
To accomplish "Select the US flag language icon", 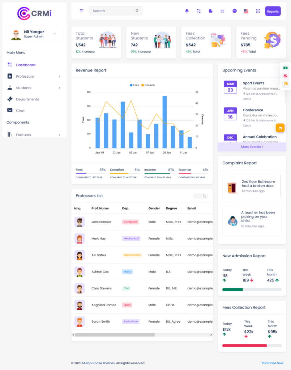I will [x=246, y=11].
